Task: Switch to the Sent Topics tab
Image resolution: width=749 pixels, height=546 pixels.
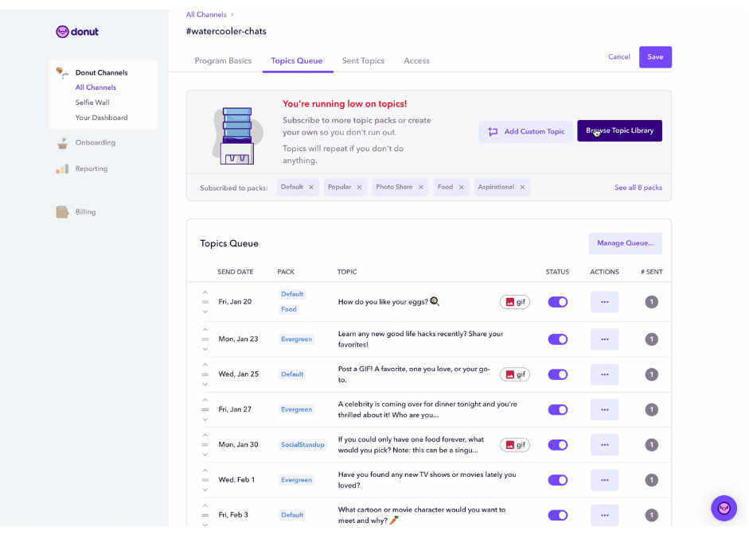Action: click(363, 61)
